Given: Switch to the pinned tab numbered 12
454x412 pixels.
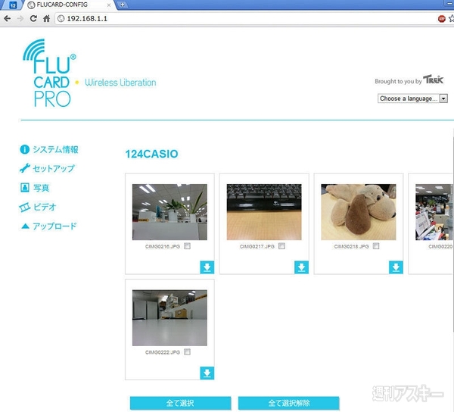Looking at the screenshot, I should 13,5.
